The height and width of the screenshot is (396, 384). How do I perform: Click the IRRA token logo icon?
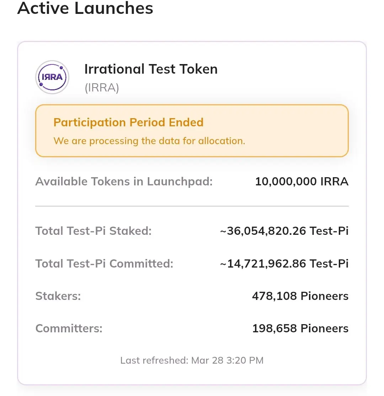[52, 77]
